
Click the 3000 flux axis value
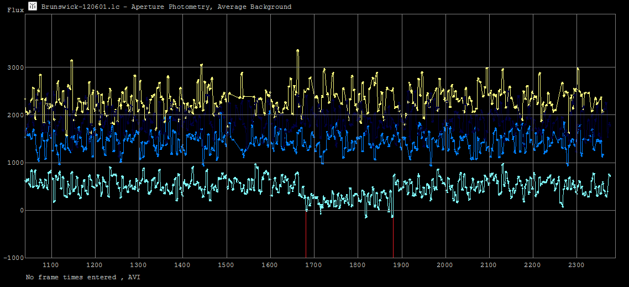click(15, 67)
